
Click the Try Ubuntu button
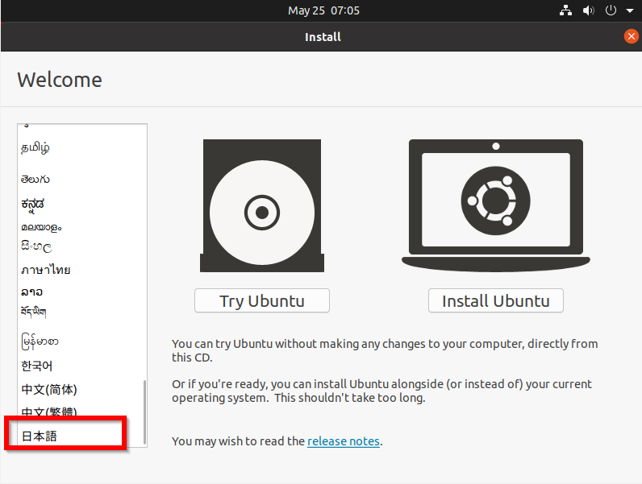tap(262, 301)
